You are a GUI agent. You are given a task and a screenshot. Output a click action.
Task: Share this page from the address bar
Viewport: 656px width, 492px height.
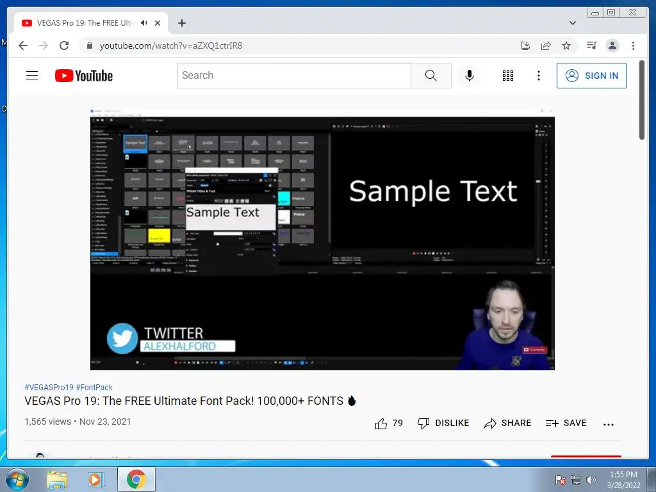coord(546,45)
